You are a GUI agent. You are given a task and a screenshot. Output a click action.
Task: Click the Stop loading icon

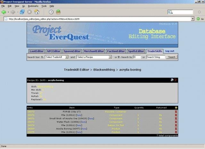pos(29,12)
